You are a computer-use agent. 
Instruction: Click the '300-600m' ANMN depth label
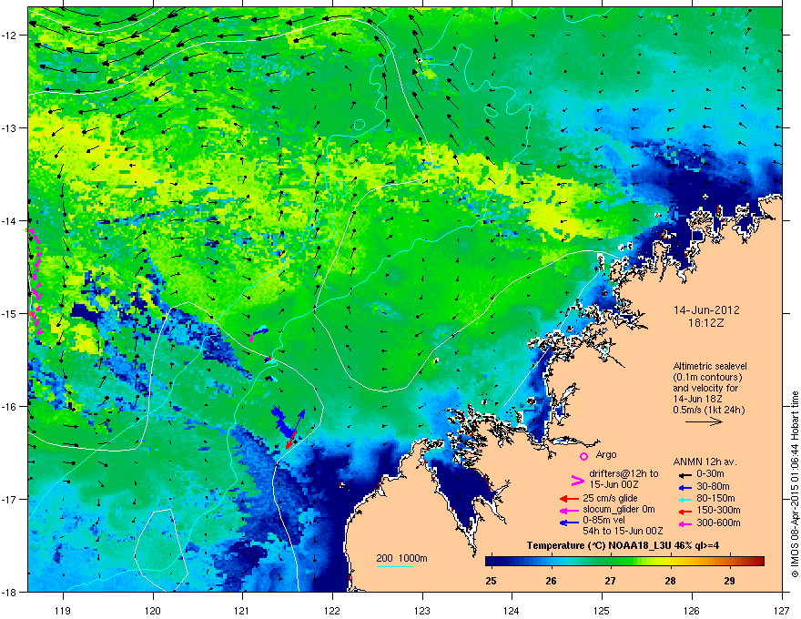click(718, 523)
